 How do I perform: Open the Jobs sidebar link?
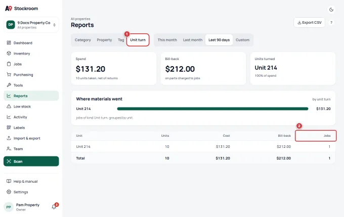[31, 64]
